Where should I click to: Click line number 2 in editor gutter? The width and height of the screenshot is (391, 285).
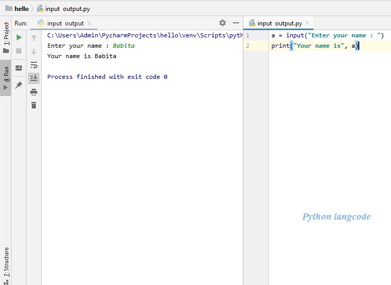click(247, 46)
